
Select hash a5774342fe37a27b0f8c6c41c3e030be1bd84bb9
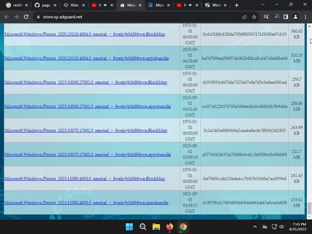click(x=245, y=154)
